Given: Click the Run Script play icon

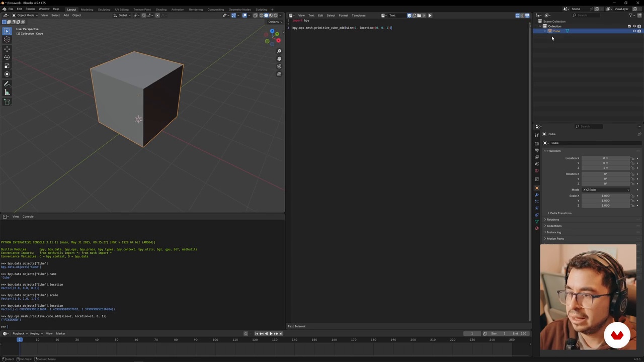Looking at the screenshot, I should tap(430, 16).
